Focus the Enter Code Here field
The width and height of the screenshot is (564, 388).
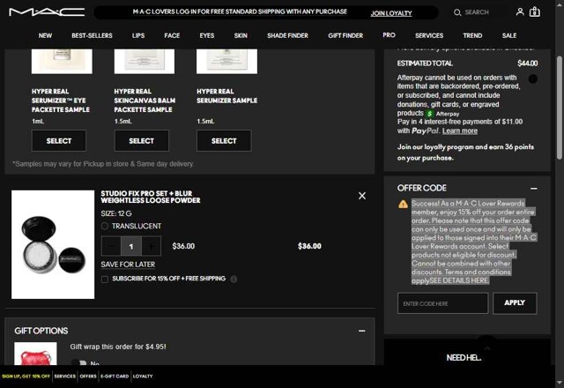(x=442, y=303)
